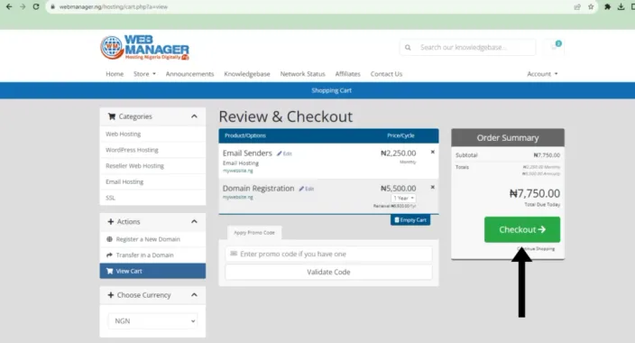Image resolution: width=635 pixels, height=343 pixels.
Task: Focus the promo code input field
Action: (328, 254)
